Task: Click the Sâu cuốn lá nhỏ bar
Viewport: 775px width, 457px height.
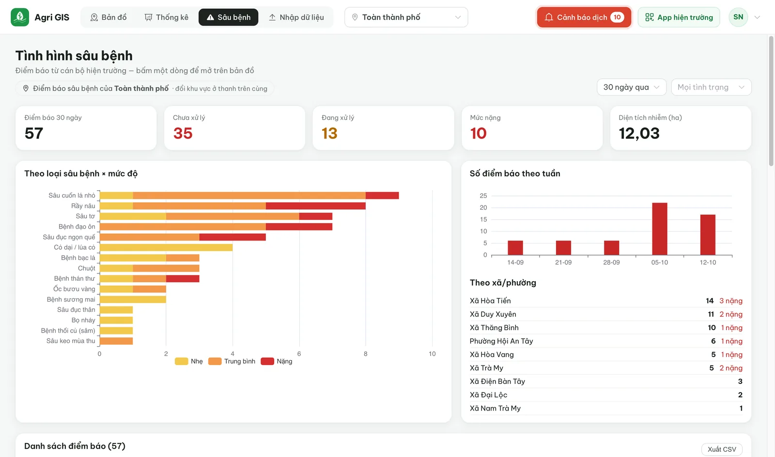Action: click(249, 196)
